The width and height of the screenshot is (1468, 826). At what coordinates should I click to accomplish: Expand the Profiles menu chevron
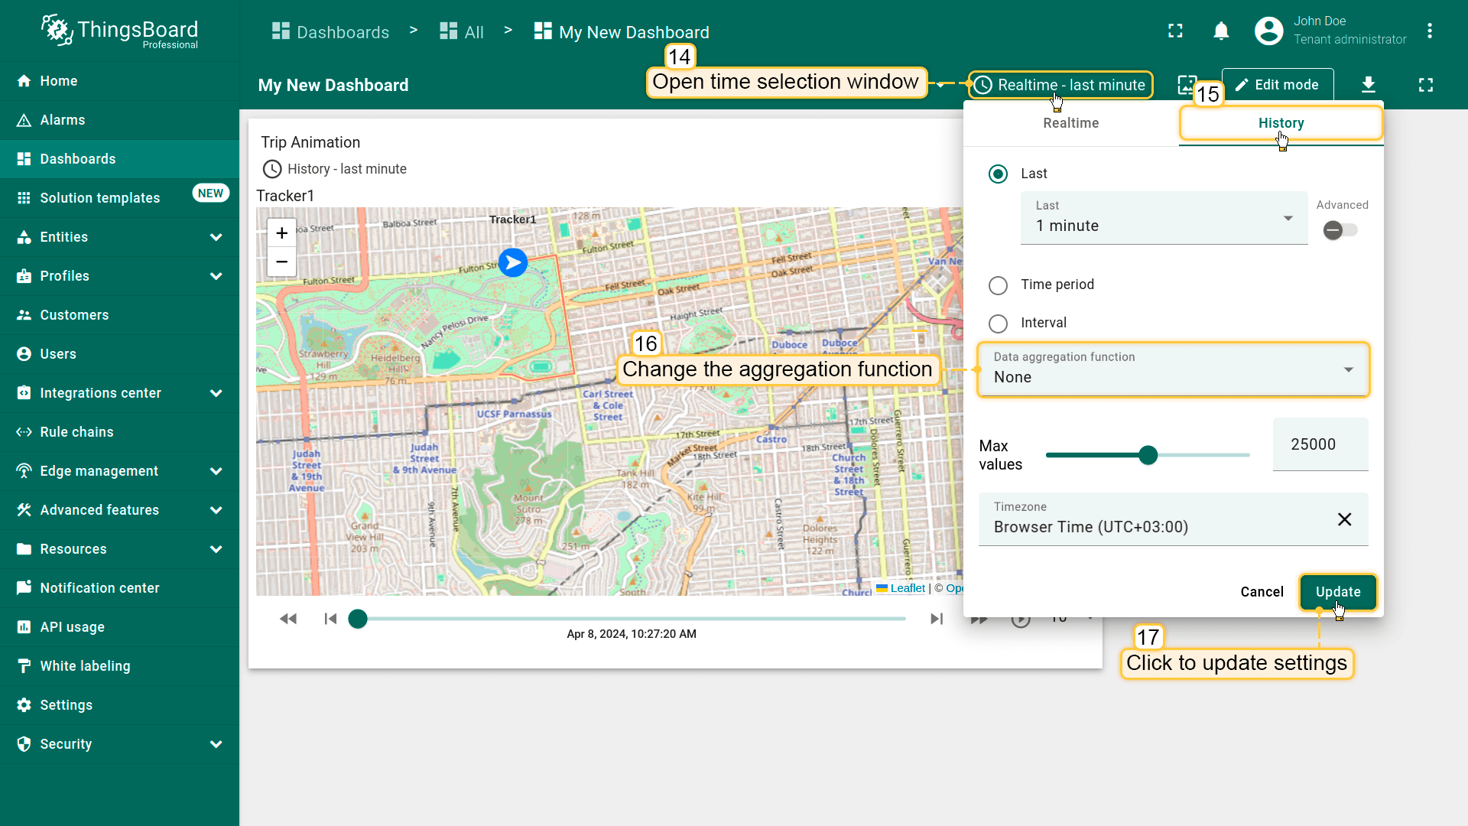216,276
